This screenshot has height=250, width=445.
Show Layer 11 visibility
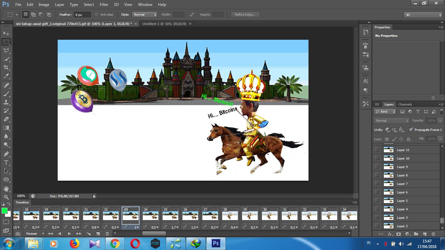tap(377, 150)
